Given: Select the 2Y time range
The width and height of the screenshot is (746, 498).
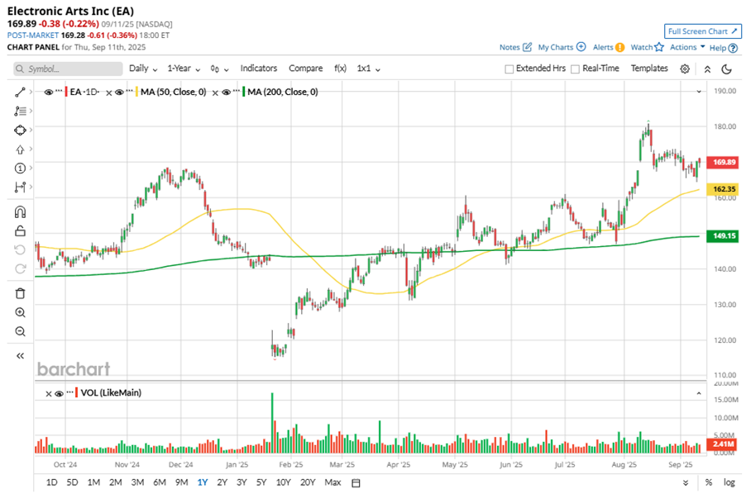Looking at the screenshot, I should pyautogui.click(x=222, y=483).
